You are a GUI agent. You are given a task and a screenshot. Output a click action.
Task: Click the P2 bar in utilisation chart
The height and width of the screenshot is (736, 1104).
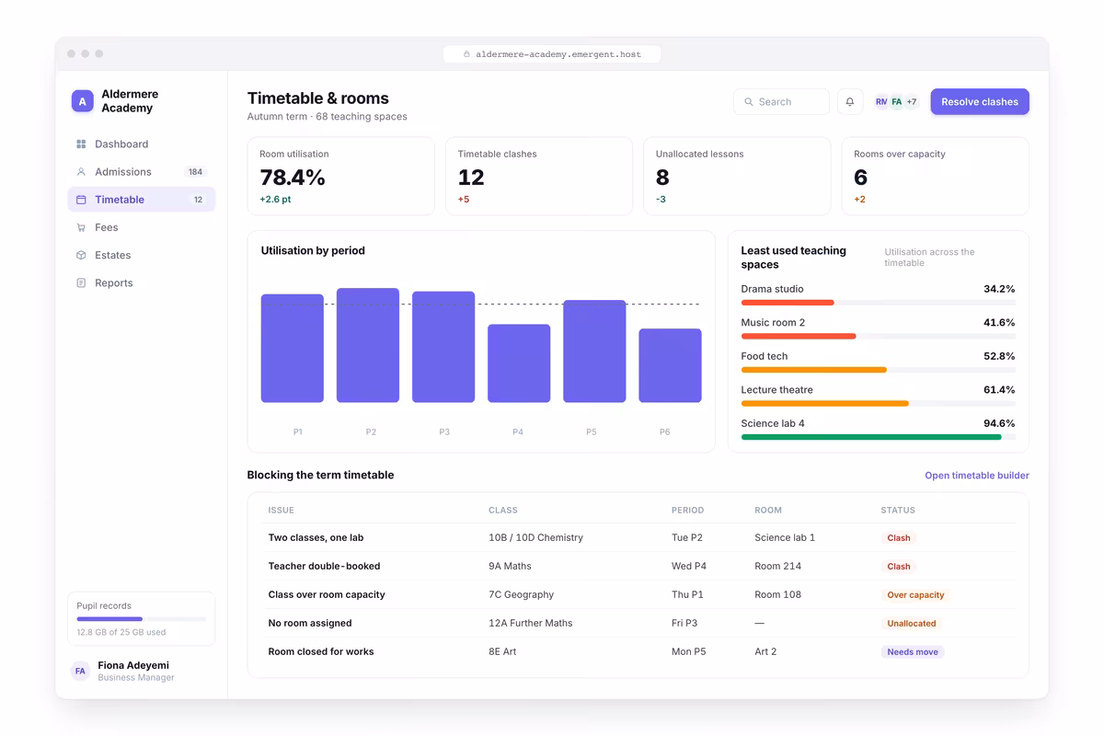(x=368, y=345)
